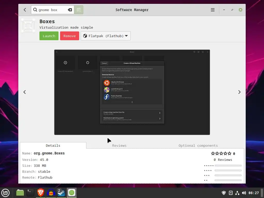The height and width of the screenshot is (198, 264).
Task: Open the Linux Mint start menu
Action: 5,193
